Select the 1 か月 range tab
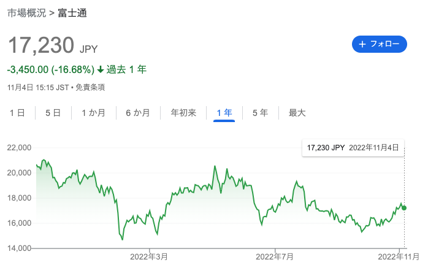This screenshot has width=428, height=273. 93,113
